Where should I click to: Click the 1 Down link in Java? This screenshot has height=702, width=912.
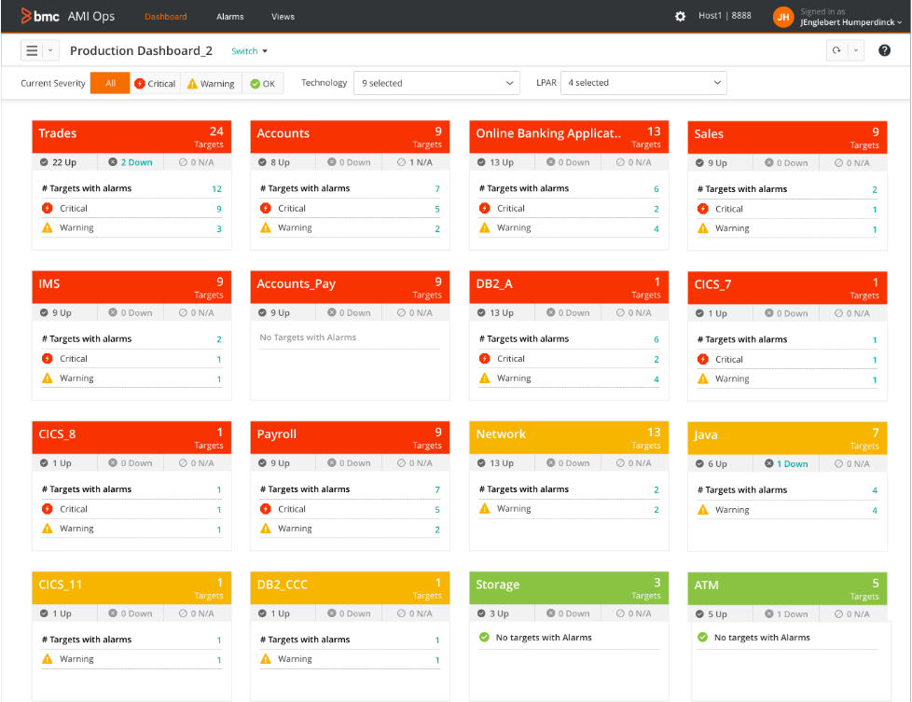click(x=793, y=463)
